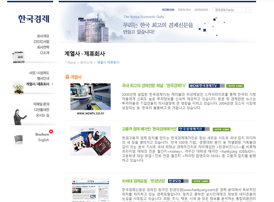Click SITE LINK for 한경닷컴
This screenshot has height=202, width=274.
200,181
